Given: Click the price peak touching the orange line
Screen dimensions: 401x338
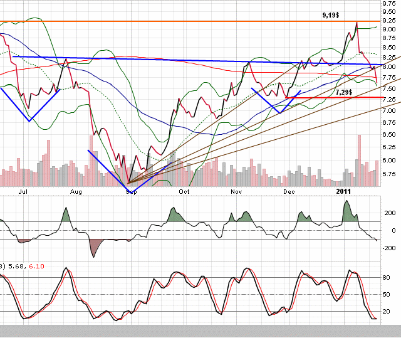Looking at the screenshot, I should 356,23.
